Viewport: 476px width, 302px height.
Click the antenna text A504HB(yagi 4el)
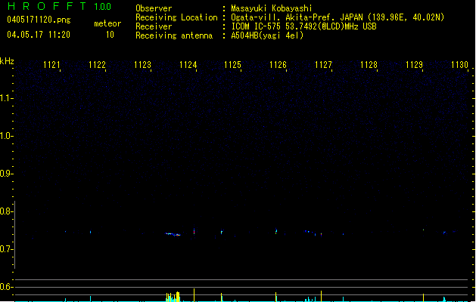(x=267, y=35)
